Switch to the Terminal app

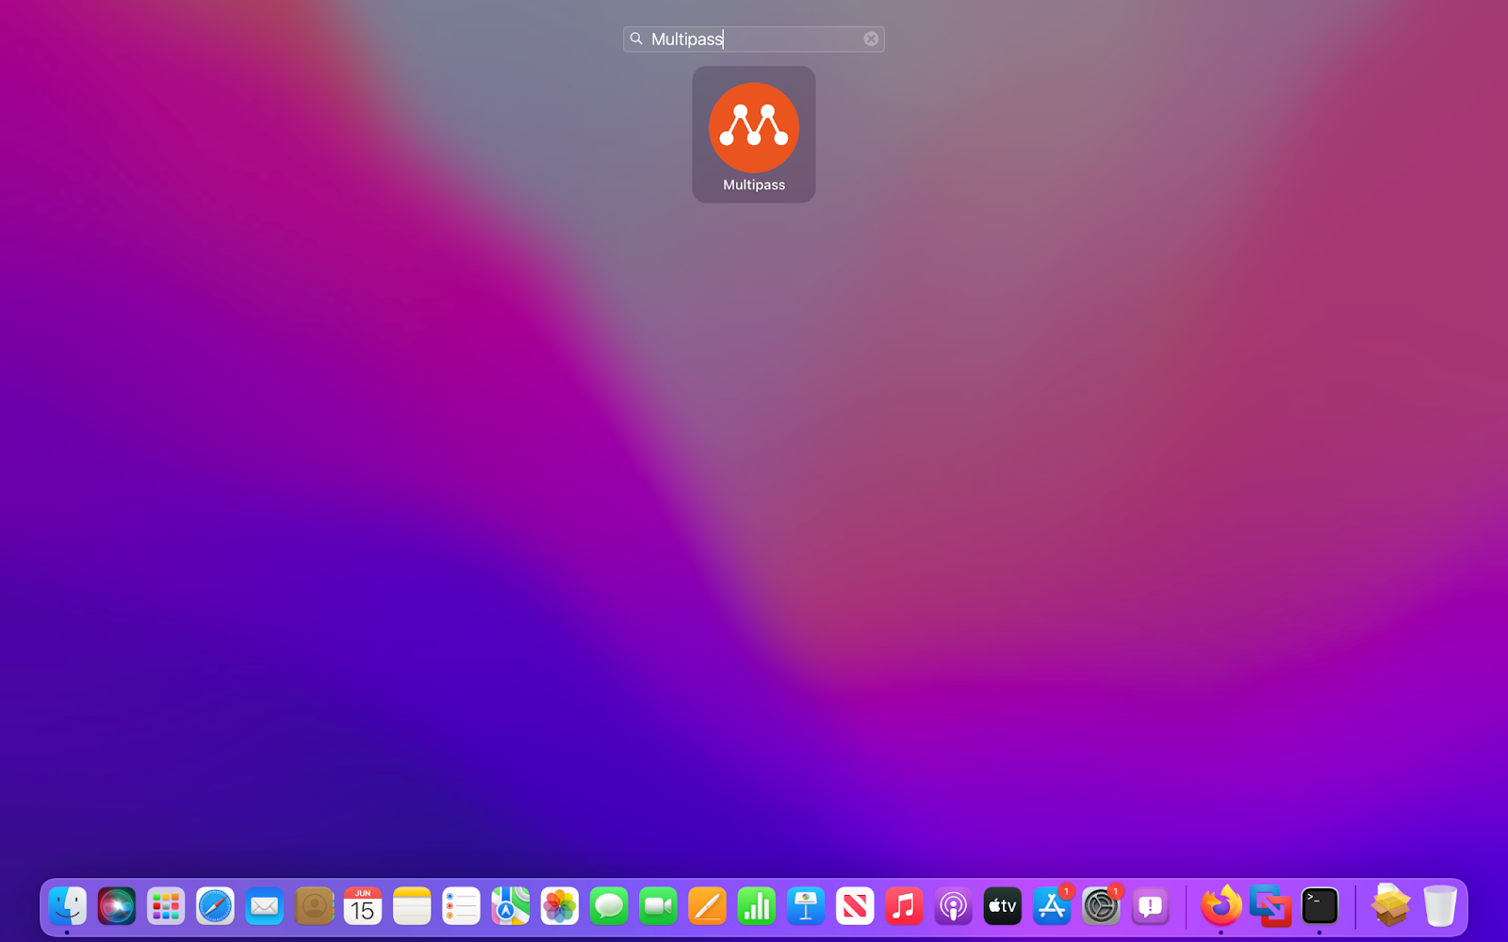(x=1319, y=906)
